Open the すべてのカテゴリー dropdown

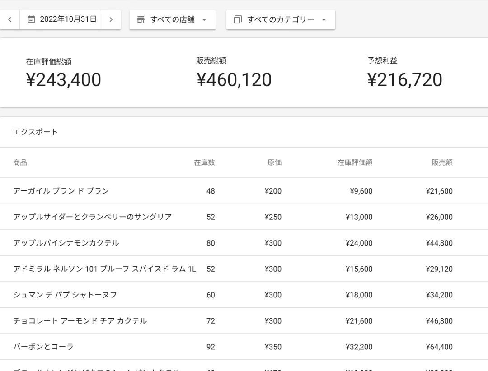[280, 19]
